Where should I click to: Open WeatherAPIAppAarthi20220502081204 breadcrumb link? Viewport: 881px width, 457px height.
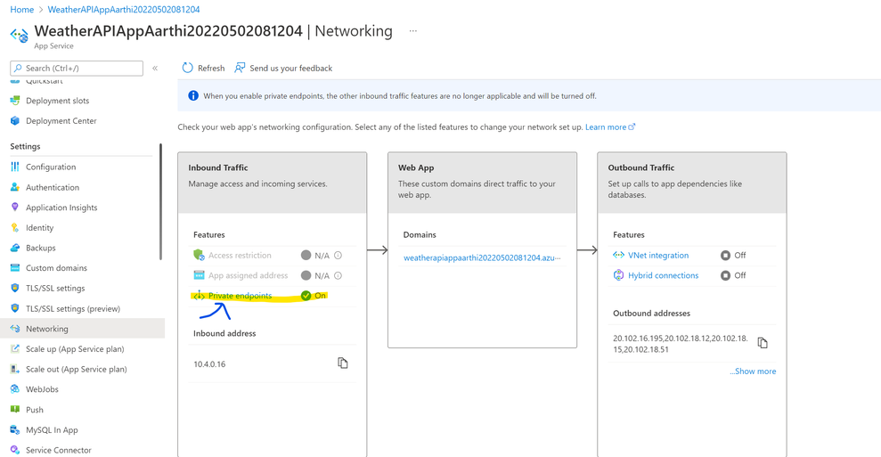(124, 10)
